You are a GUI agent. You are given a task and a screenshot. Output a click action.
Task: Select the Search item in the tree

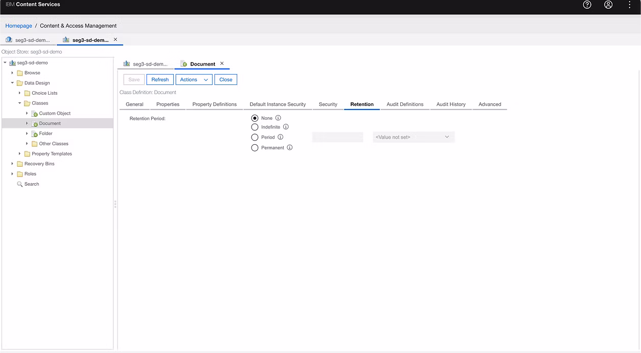32,184
